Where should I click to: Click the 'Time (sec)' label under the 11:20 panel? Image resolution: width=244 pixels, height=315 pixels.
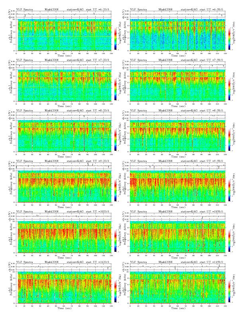(x=64, y=308)
